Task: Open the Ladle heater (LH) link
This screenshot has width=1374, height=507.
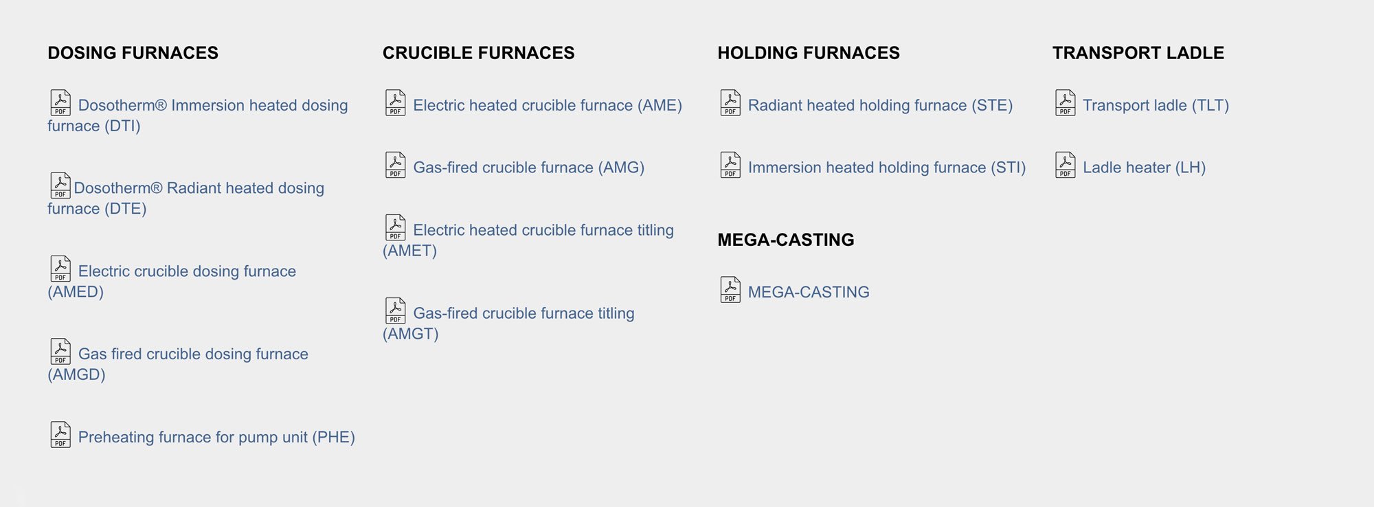Action: point(1144,168)
